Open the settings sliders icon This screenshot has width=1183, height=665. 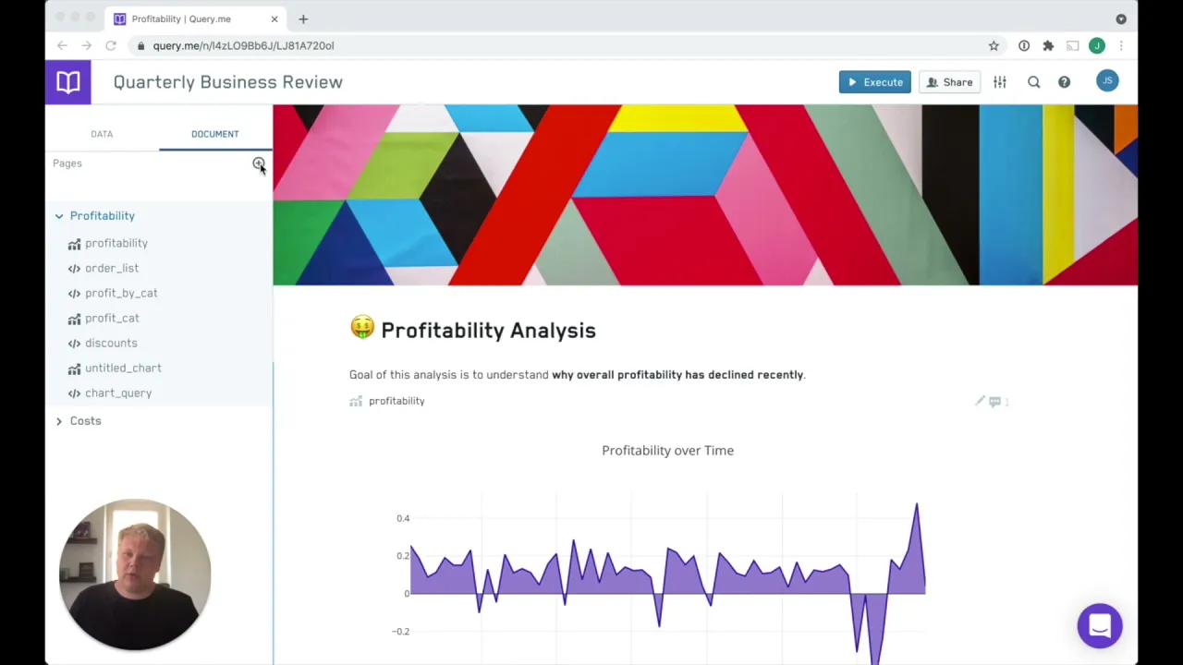(x=1000, y=82)
